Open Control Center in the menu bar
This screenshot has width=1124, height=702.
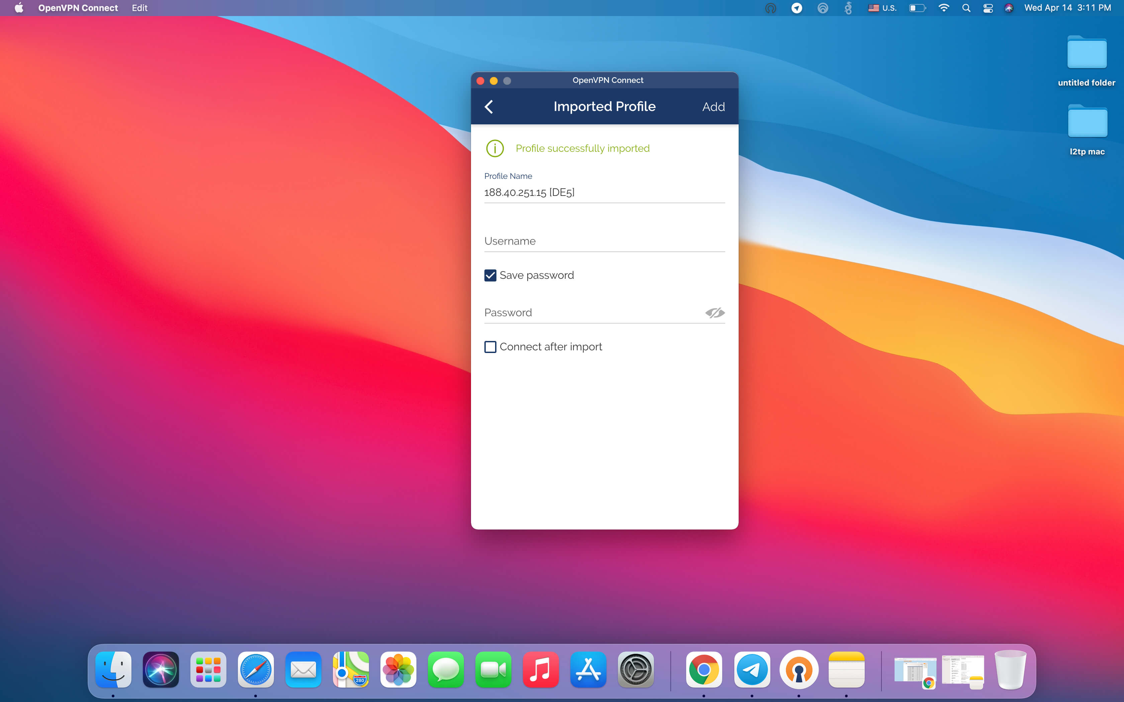pos(988,8)
